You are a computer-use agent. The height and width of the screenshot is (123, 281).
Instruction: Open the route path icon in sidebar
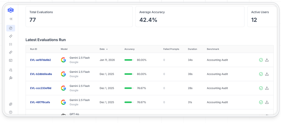(11, 70)
